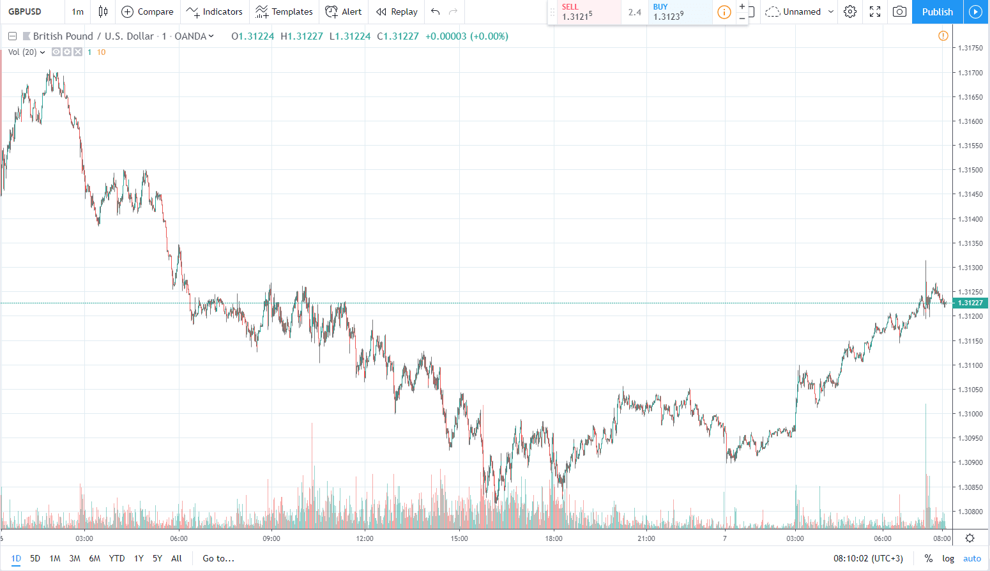Click the Compare symbol button
990x571 pixels.
148,11
